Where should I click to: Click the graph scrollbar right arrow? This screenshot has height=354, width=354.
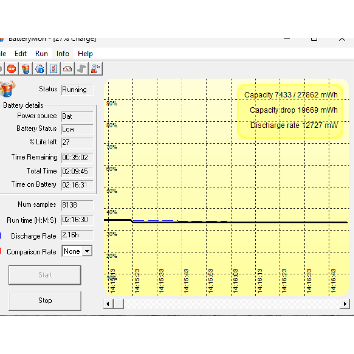[x=344, y=304]
